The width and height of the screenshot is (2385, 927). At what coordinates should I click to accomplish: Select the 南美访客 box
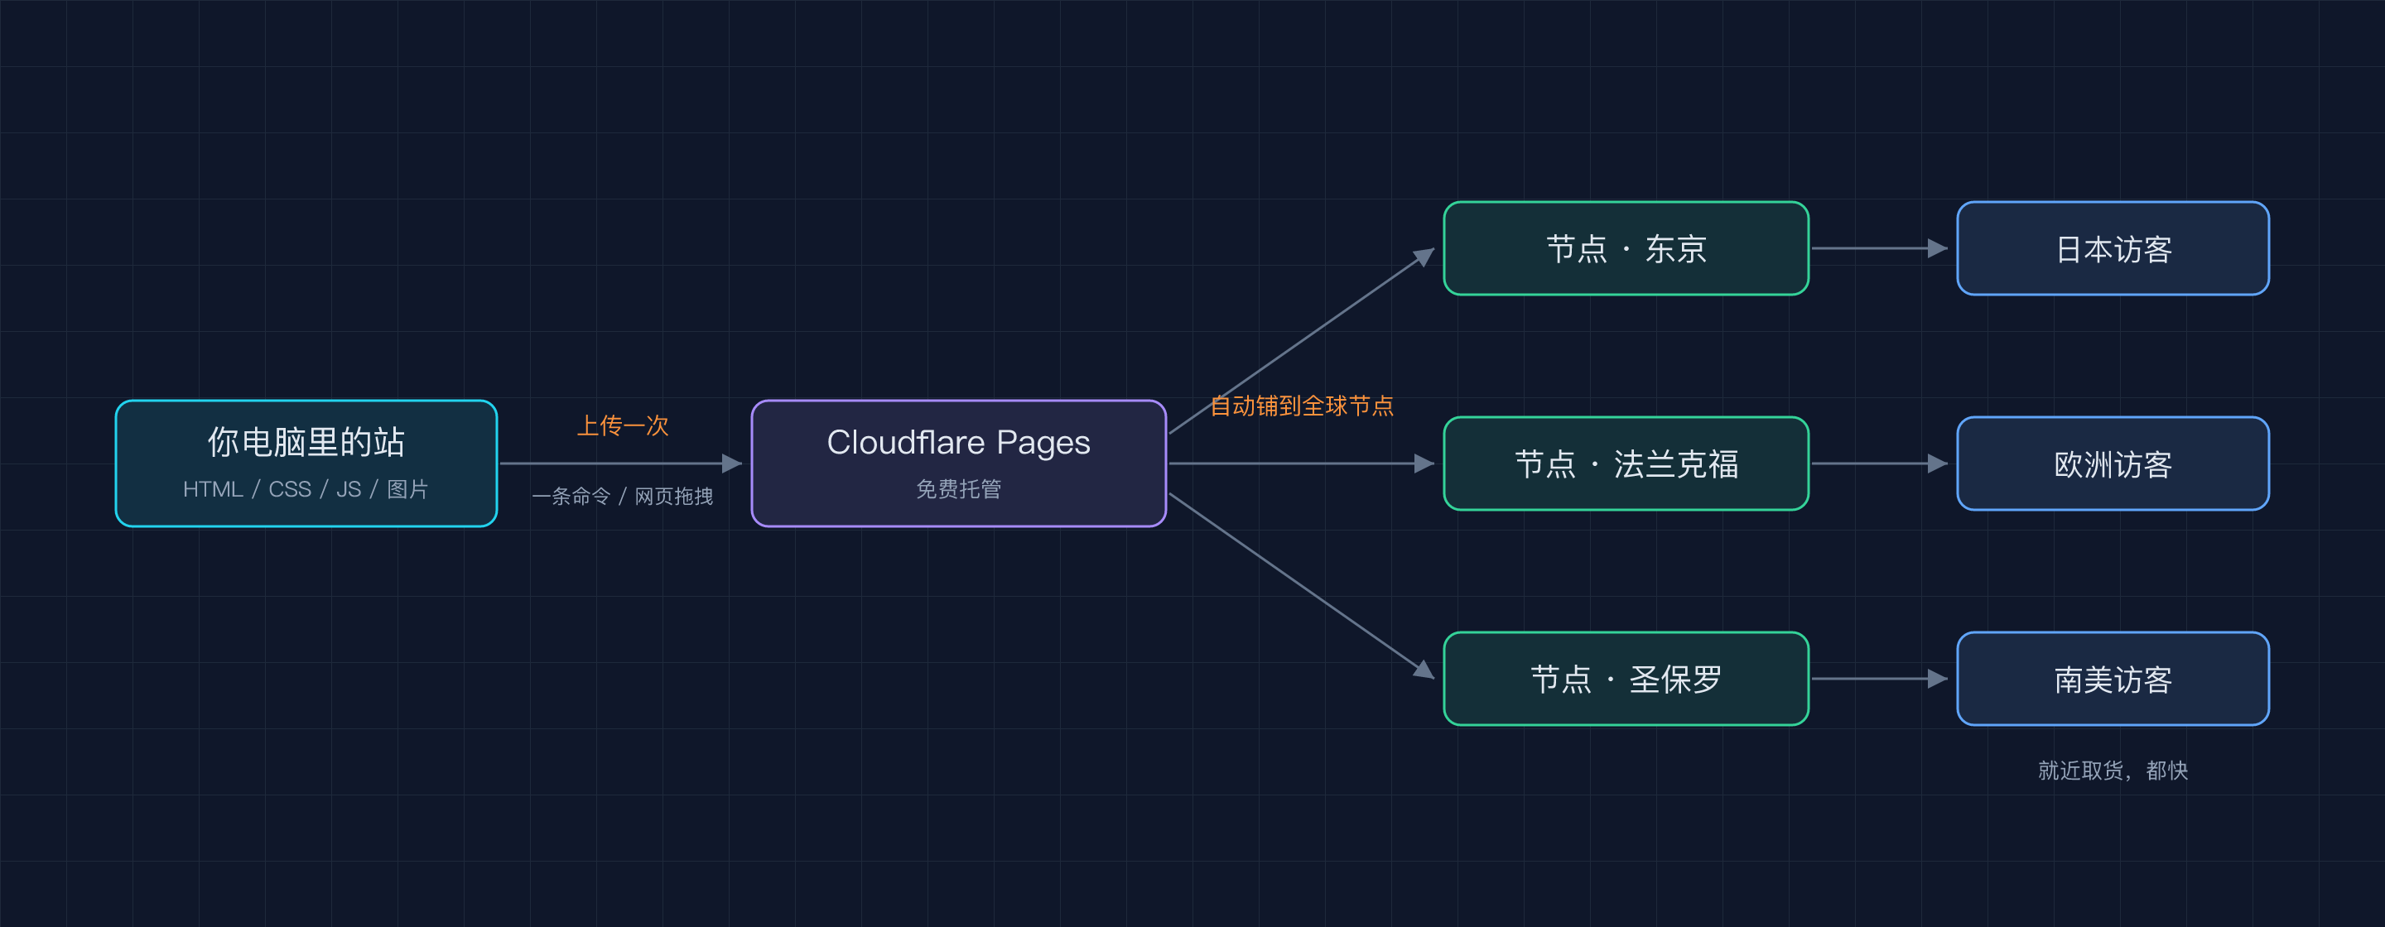[2113, 679]
